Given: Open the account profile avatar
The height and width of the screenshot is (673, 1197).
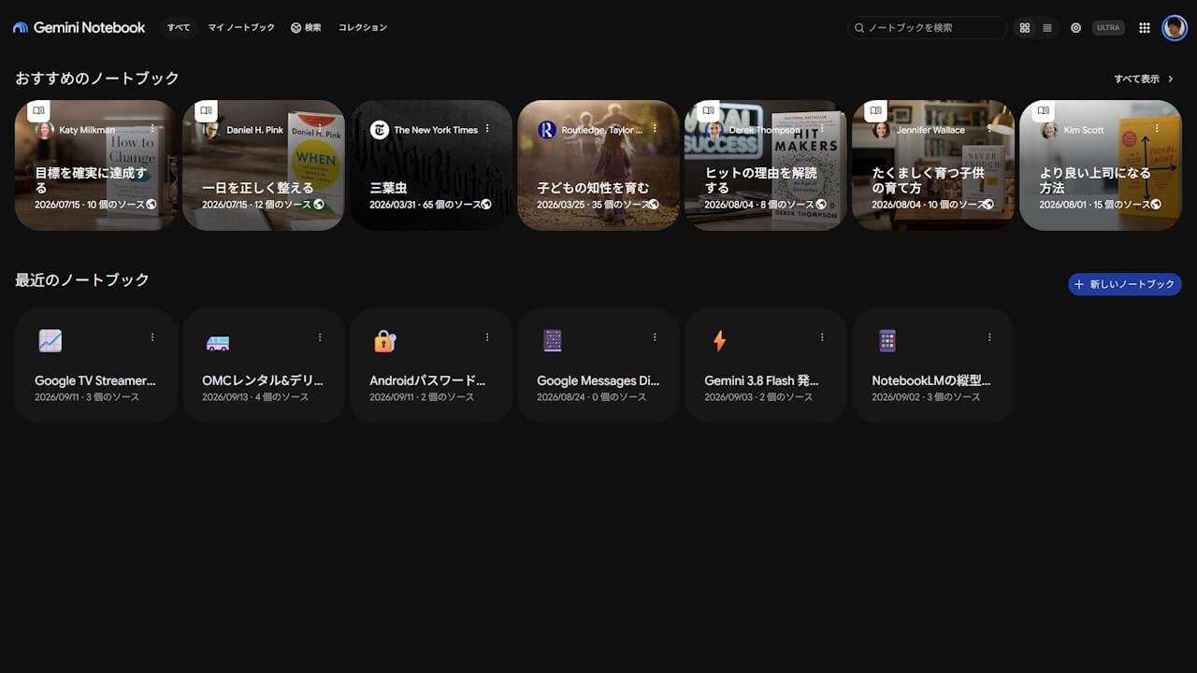Looking at the screenshot, I should pyautogui.click(x=1175, y=28).
